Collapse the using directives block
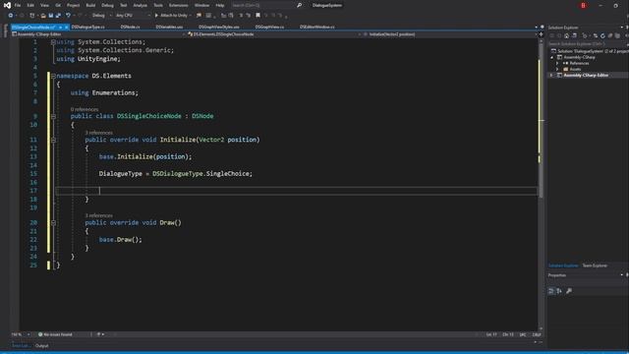The image size is (629, 354). pos(53,41)
